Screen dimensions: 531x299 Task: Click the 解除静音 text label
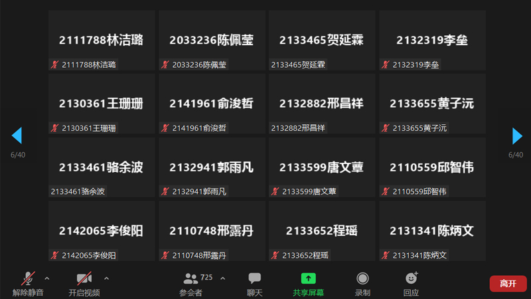(x=28, y=292)
